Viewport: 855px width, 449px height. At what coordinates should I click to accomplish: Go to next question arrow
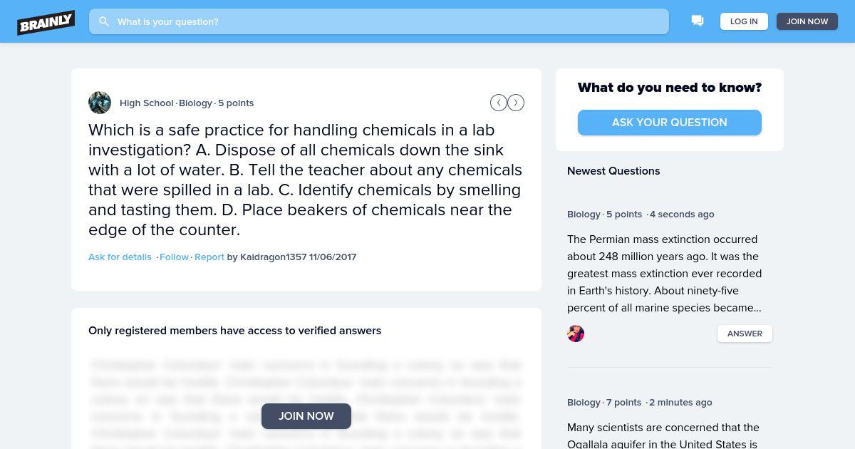tap(516, 103)
